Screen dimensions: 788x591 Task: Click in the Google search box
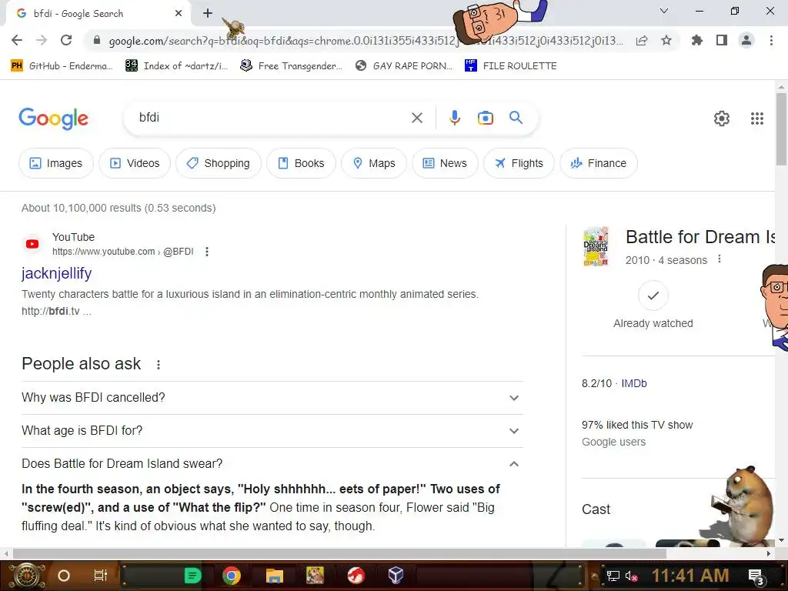coord(272,118)
